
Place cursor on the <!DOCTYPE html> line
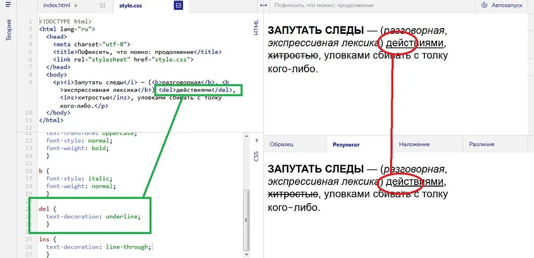(65, 21)
